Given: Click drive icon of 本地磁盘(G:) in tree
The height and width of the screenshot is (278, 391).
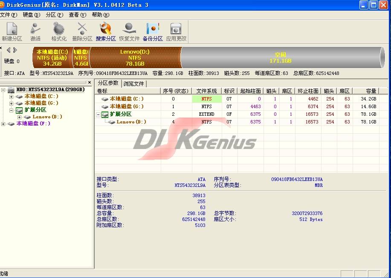Looking at the screenshot, I should pyautogui.click(x=19, y=103).
